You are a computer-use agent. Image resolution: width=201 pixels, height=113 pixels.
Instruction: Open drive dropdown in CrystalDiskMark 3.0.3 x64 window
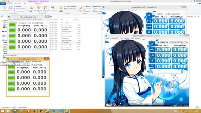coord(39,65)
